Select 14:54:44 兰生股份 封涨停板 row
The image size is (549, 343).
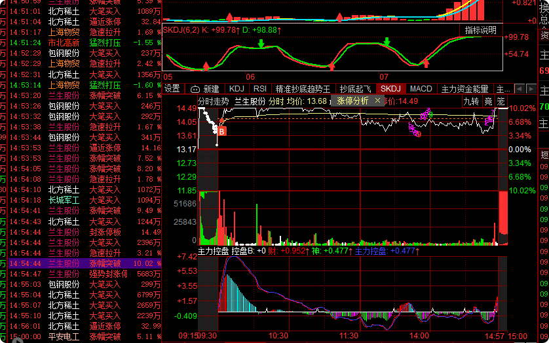[85, 232]
